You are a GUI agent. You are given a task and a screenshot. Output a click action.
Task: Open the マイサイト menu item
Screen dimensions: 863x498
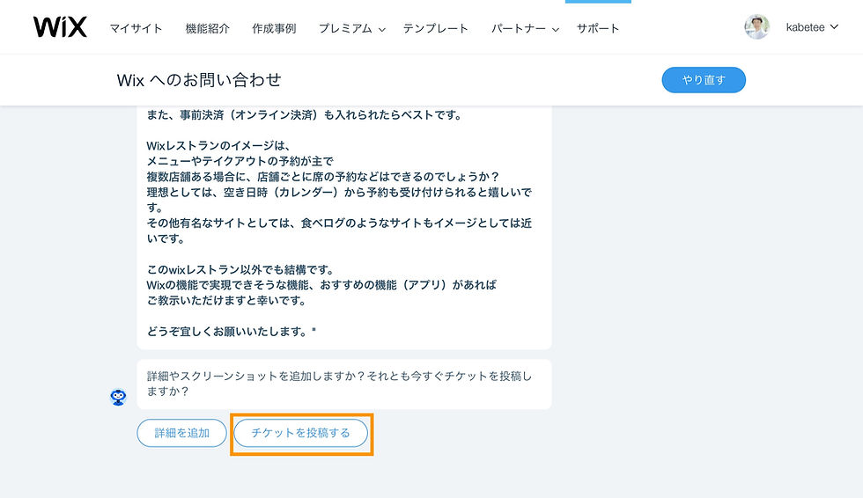136,28
